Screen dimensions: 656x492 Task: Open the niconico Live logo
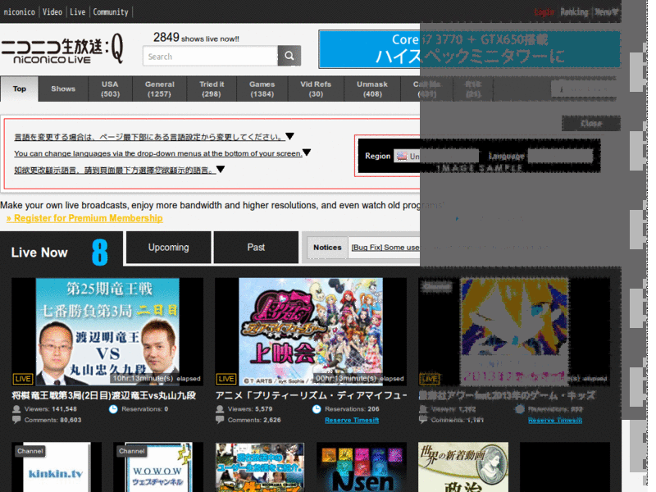click(x=62, y=49)
